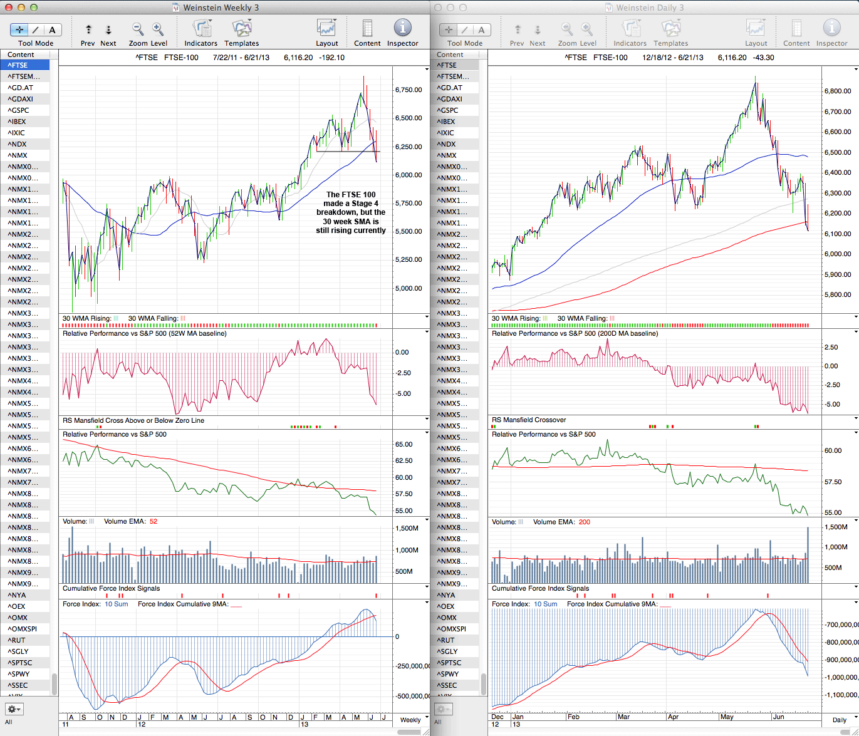Expand the Volume pane options arrow in Weekly chart

click(x=427, y=520)
